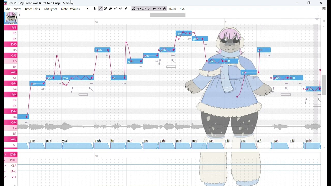Open the 1/32 snap division selector

pyautogui.click(x=172, y=9)
